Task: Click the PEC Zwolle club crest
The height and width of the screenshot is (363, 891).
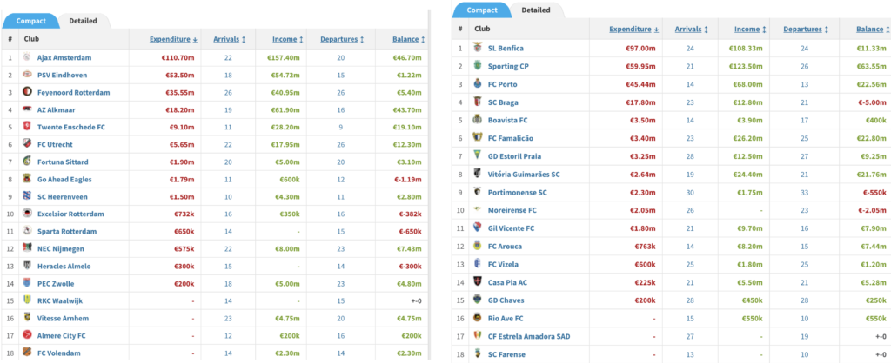Action: pos(27,283)
